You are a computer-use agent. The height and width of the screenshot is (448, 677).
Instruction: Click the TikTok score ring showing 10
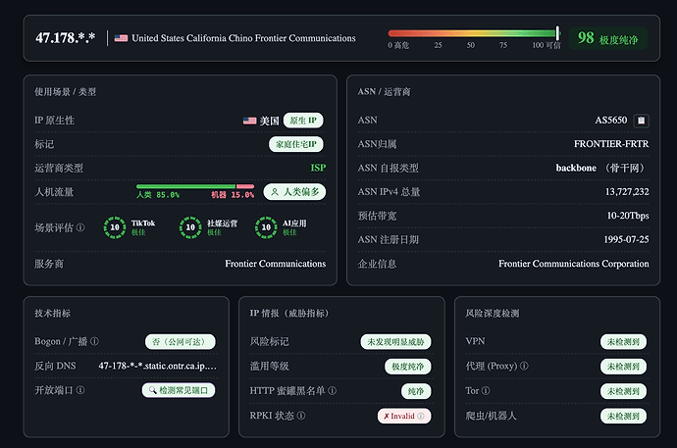point(115,227)
